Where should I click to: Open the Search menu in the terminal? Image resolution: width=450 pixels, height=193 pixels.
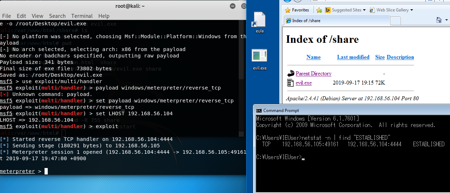(57, 16)
